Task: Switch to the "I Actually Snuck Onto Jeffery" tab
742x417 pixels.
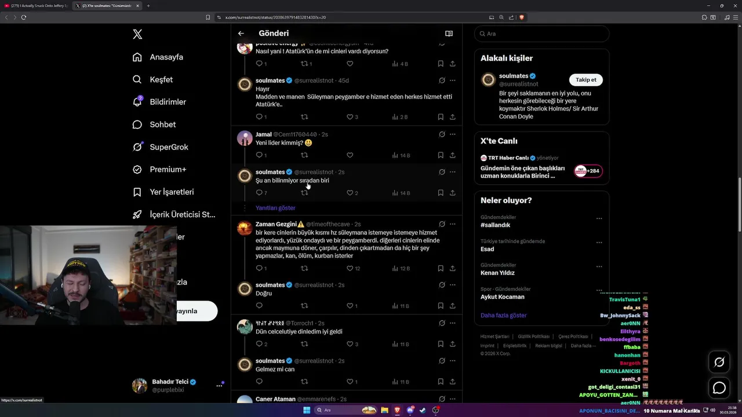Action: point(37,6)
